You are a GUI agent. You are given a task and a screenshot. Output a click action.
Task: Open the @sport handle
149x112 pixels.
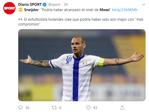click(x=54, y=5)
